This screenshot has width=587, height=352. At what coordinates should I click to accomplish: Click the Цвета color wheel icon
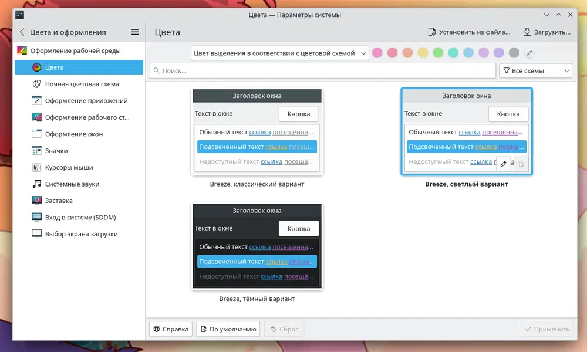[x=36, y=67]
